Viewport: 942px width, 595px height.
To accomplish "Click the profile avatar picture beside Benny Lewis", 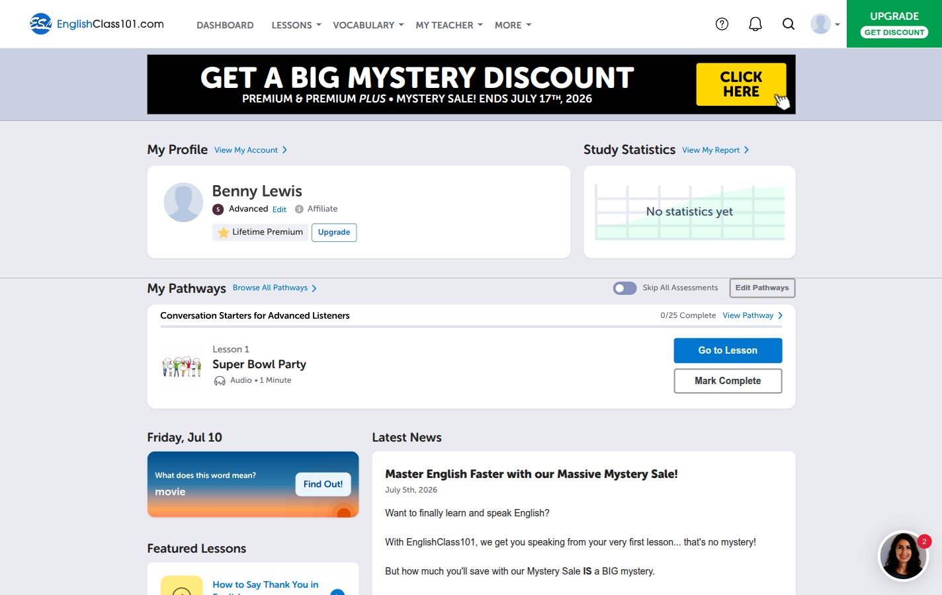I will click(183, 202).
